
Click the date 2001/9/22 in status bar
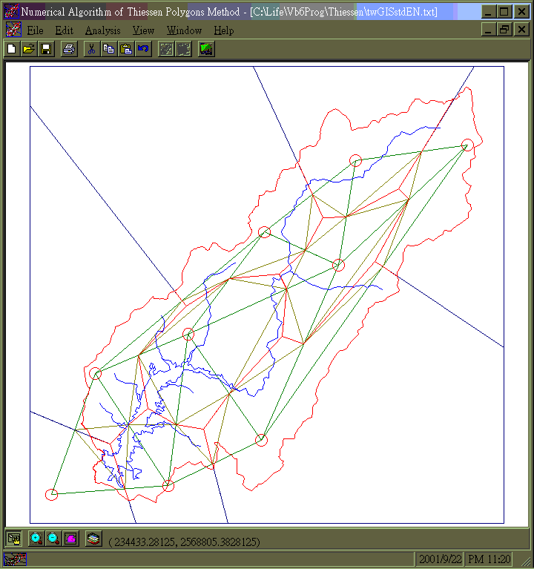tap(441, 559)
